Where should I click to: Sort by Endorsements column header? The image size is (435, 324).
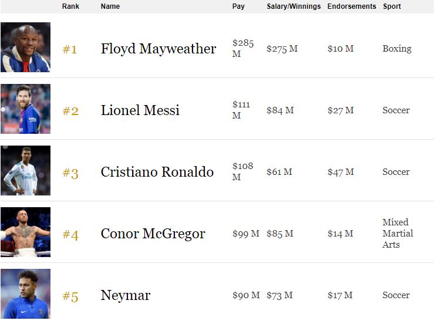[x=352, y=6]
